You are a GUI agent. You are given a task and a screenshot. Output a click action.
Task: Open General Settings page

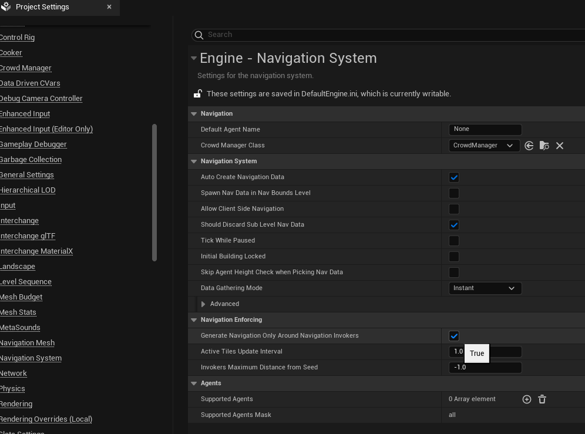27,175
